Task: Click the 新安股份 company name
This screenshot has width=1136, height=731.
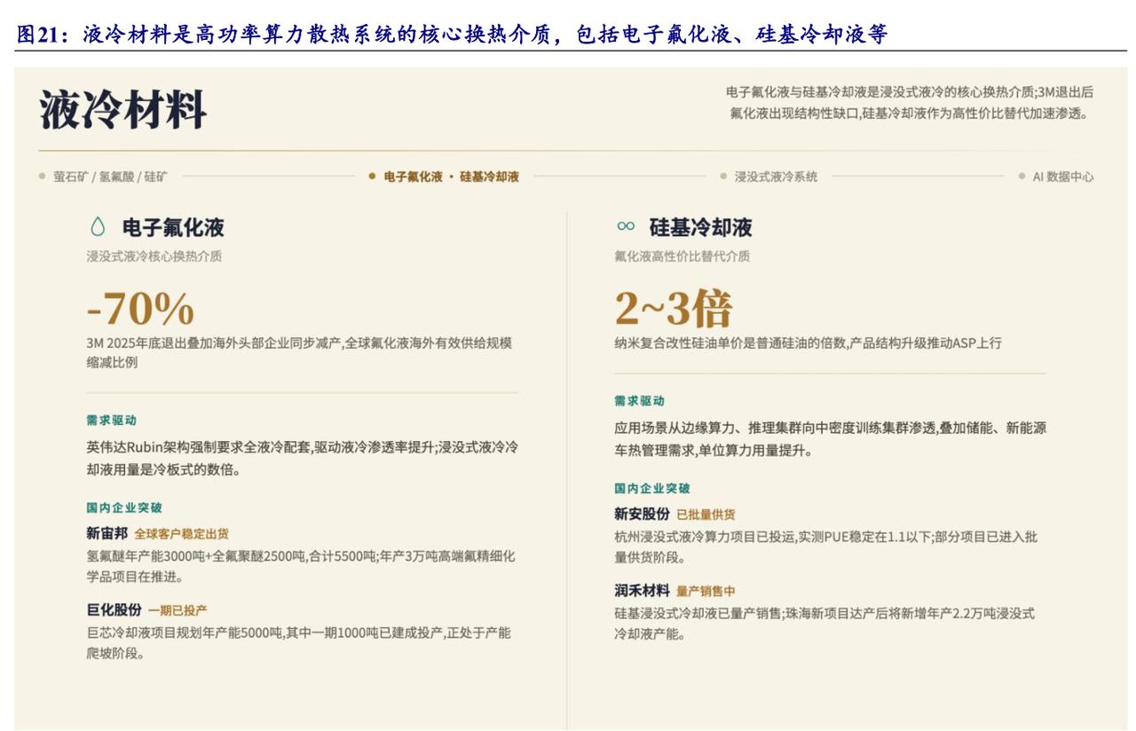Action: tap(642, 514)
